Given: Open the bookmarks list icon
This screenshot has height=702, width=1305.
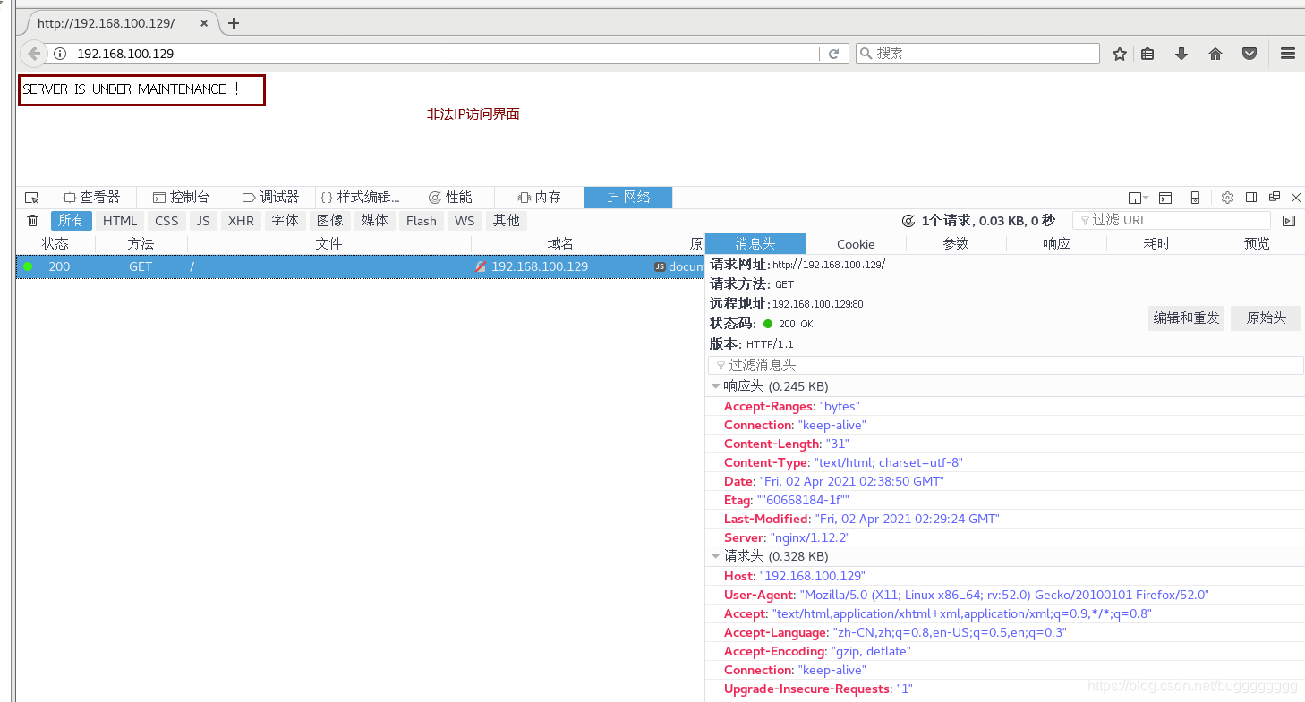Looking at the screenshot, I should tap(1147, 54).
